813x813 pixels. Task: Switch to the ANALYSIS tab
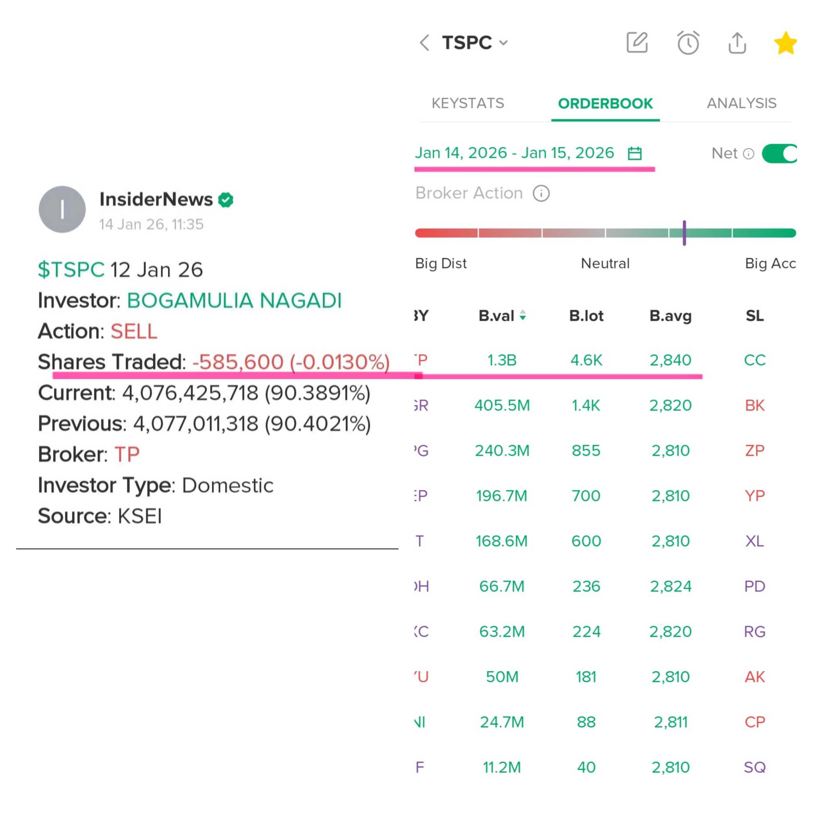point(742,104)
